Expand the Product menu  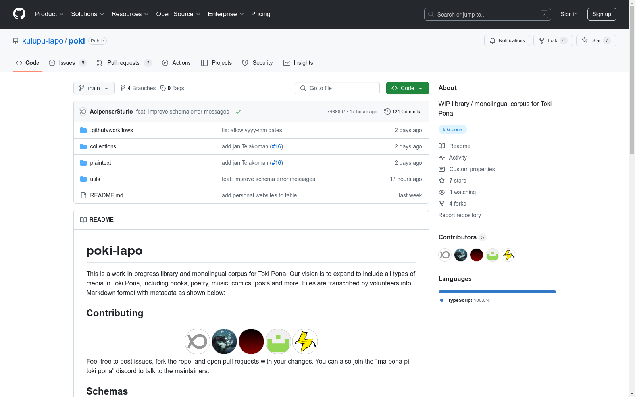pyautogui.click(x=49, y=14)
